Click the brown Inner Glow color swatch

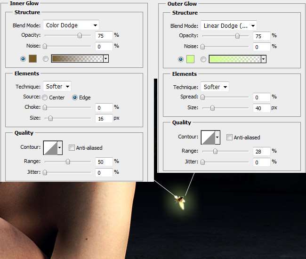click(x=32, y=58)
